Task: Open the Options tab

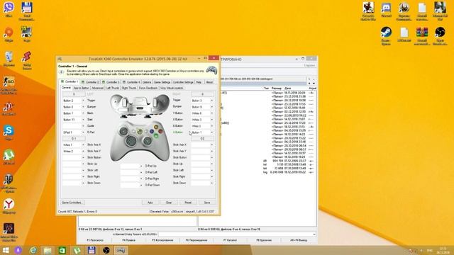Action: coord(147,82)
